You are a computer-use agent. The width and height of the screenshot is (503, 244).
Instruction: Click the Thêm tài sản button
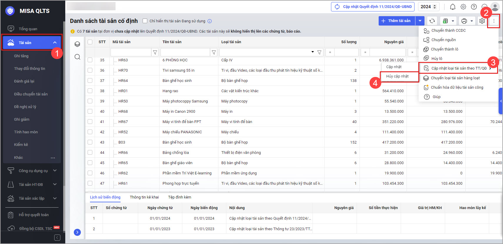click(x=397, y=21)
